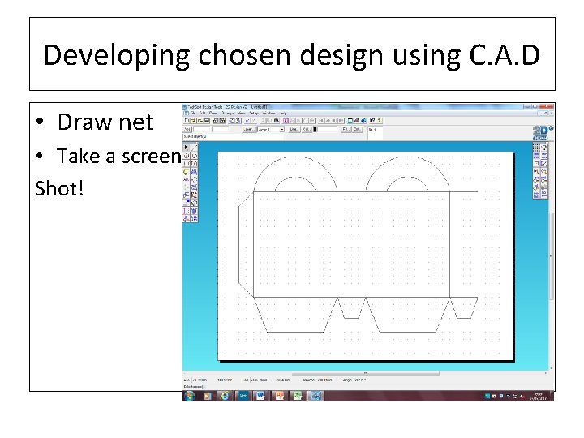Click the 2D Design taskbar button
Screen dimensions: 584x438
[x=316, y=396]
